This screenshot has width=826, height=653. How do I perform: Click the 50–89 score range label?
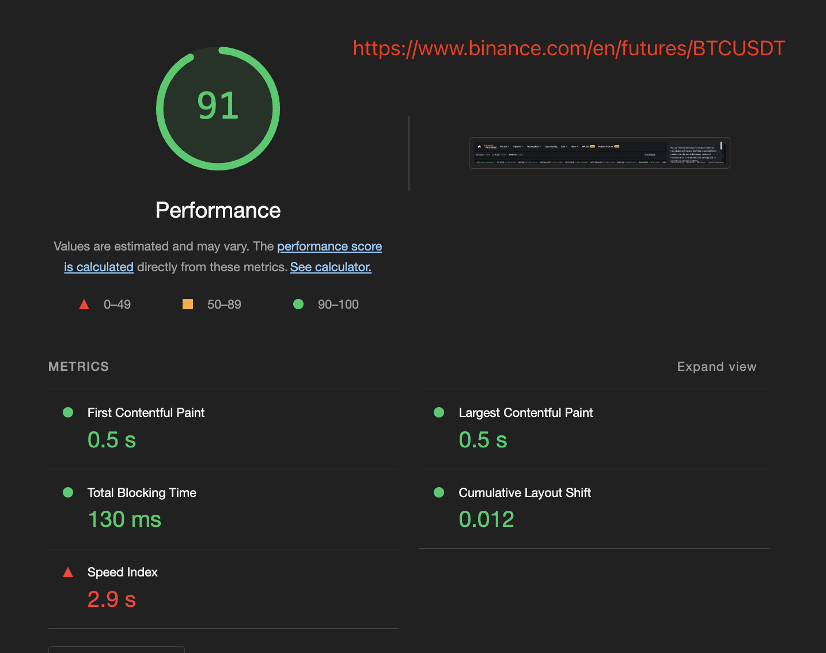(x=224, y=304)
